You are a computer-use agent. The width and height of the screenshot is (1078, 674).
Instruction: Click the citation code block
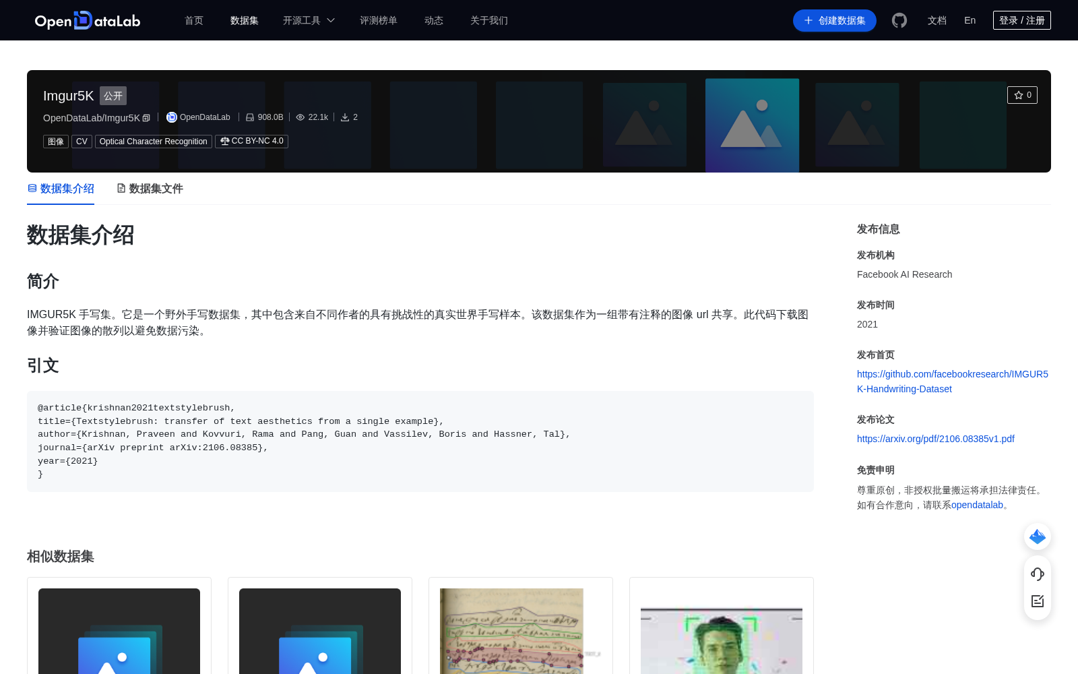[x=420, y=441]
